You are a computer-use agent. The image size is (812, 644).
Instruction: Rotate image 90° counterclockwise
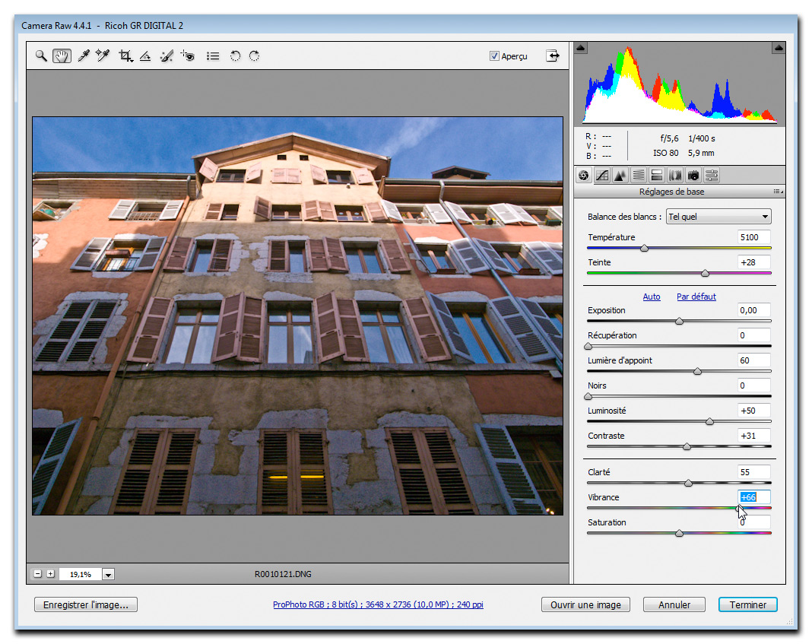pyautogui.click(x=235, y=56)
